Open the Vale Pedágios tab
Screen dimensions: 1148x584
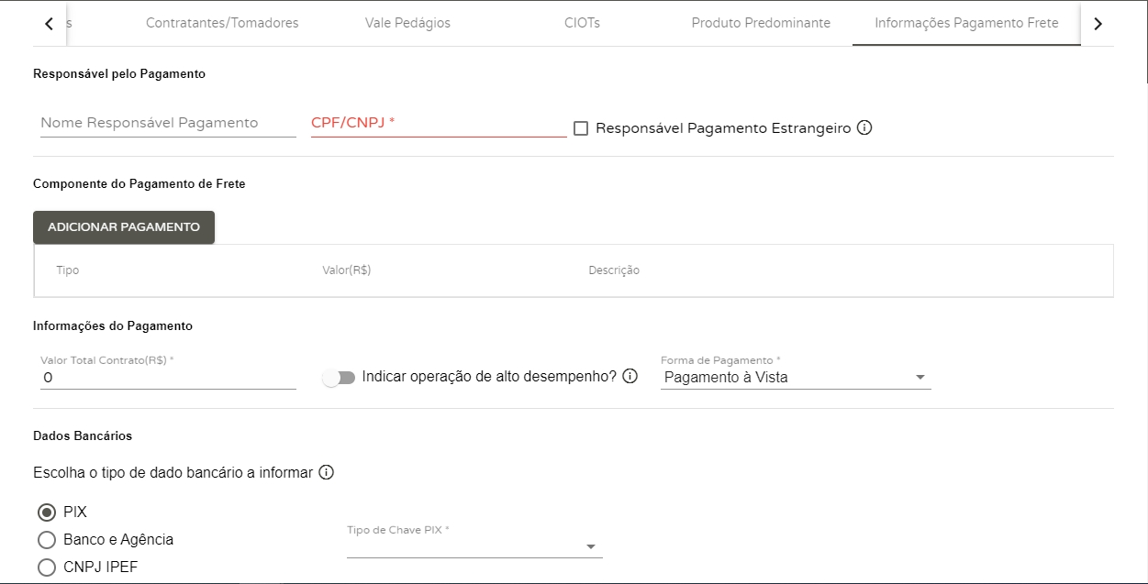tap(407, 23)
